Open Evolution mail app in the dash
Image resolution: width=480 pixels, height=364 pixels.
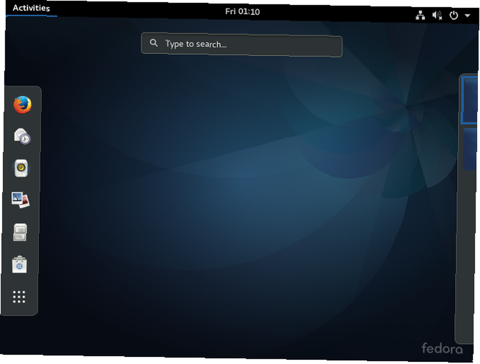point(22,136)
